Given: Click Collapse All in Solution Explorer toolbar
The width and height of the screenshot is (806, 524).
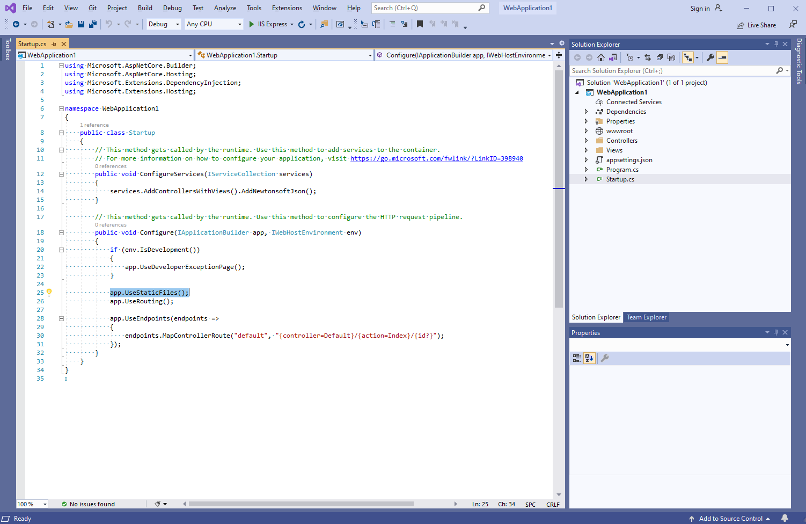Looking at the screenshot, I should (660, 57).
